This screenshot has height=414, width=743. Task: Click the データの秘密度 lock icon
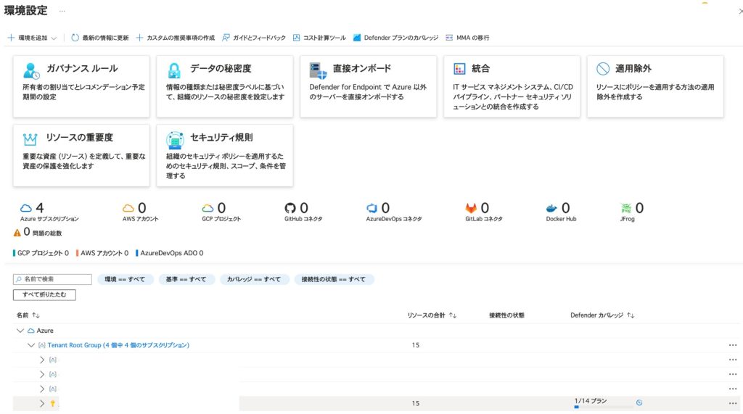click(x=175, y=70)
